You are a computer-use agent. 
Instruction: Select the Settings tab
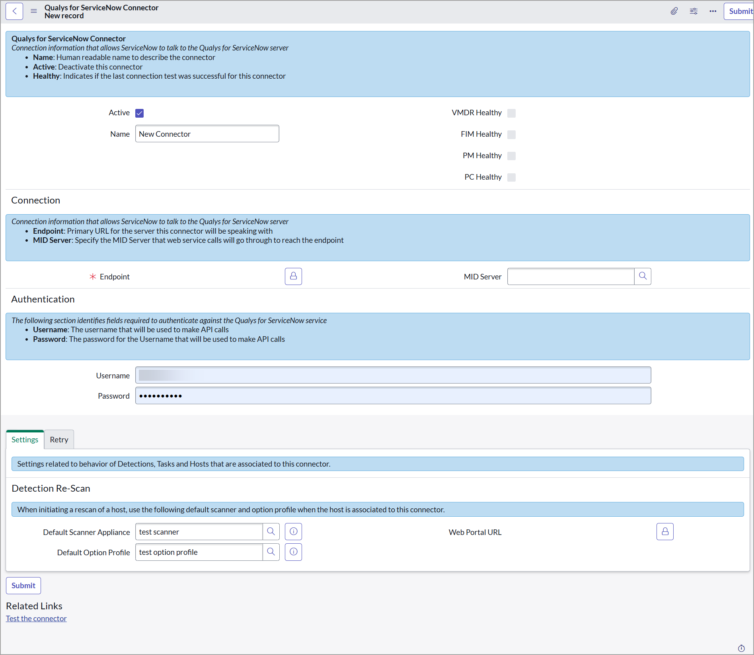(x=25, y=440)
